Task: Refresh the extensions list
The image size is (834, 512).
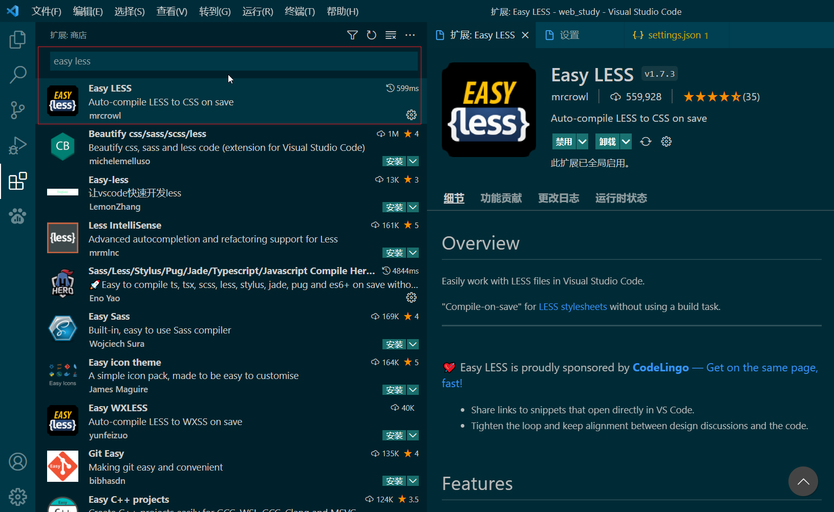Action: (x=372, y=35)
